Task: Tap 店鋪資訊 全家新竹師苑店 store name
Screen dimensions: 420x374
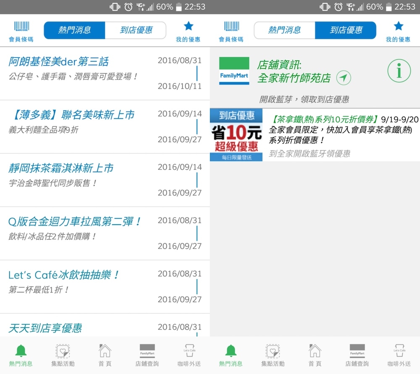Action: pos(294,72)
